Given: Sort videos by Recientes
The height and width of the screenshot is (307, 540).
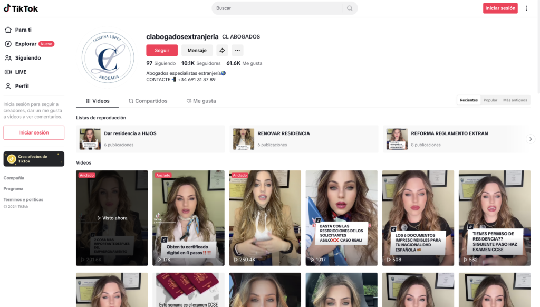Looking at the screenshot, I should coord(469,100).
